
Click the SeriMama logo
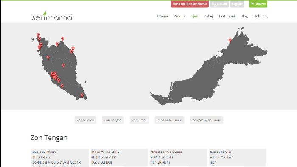(x=52, y=16)
